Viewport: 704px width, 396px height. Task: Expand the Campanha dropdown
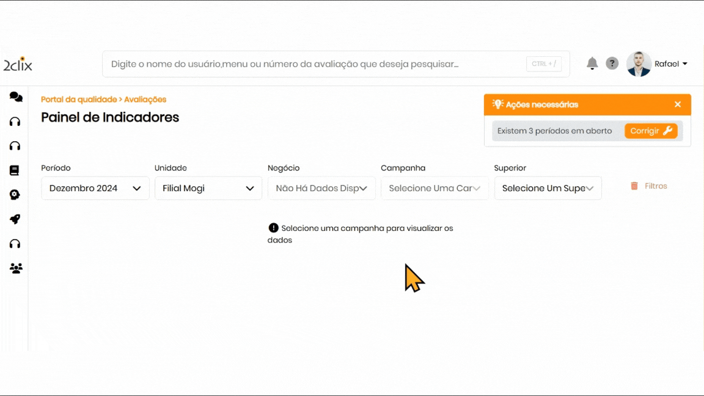[x=435, y=188]
